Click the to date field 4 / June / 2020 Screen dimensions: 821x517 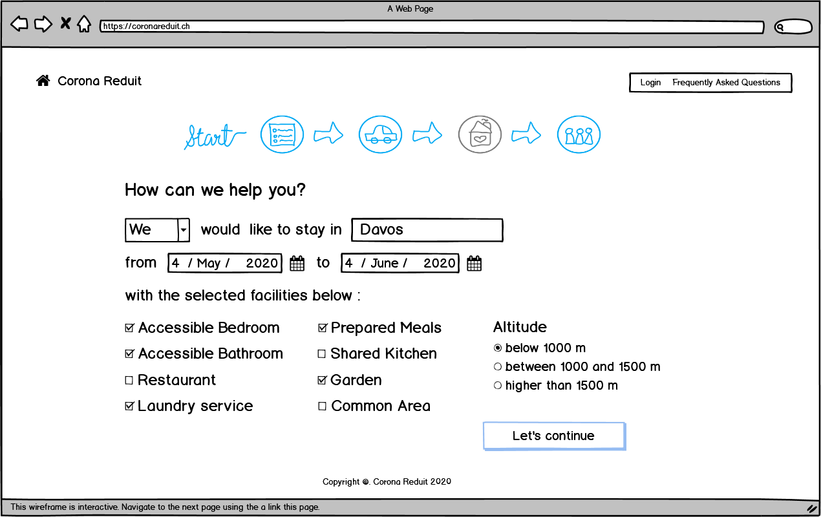click(400, 263)
